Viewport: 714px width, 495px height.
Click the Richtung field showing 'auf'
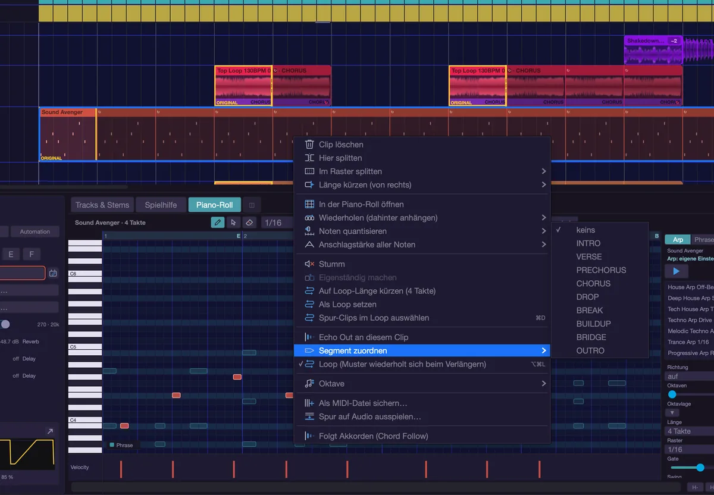pyautogui.click(x=690, y=376)
